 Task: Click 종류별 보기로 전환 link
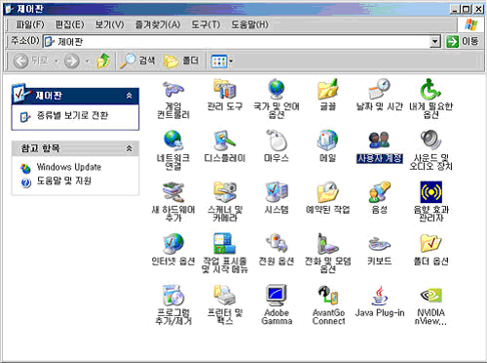click(72, 115)
